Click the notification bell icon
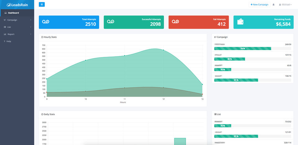298x145 pixels. coord(273,5)
